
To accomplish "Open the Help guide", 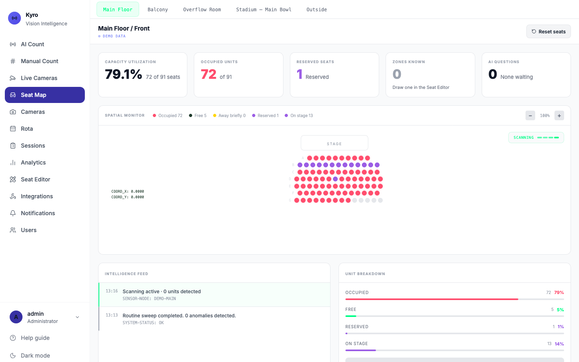I will (x=45, y=338).
